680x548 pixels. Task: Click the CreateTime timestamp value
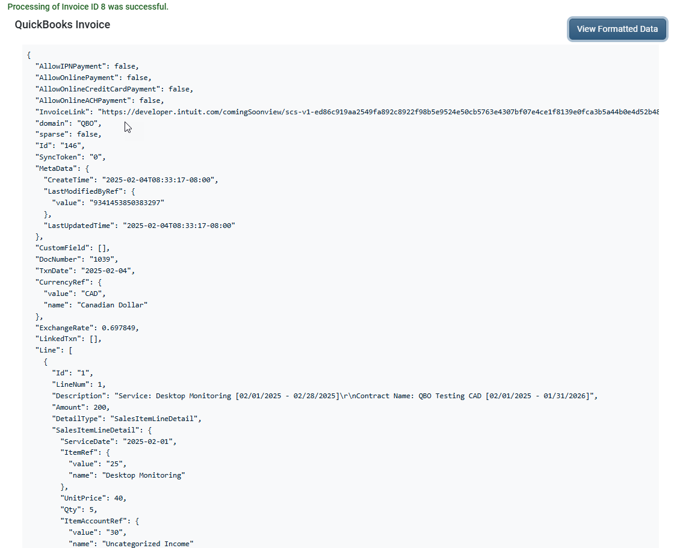(x=159, y=180)
